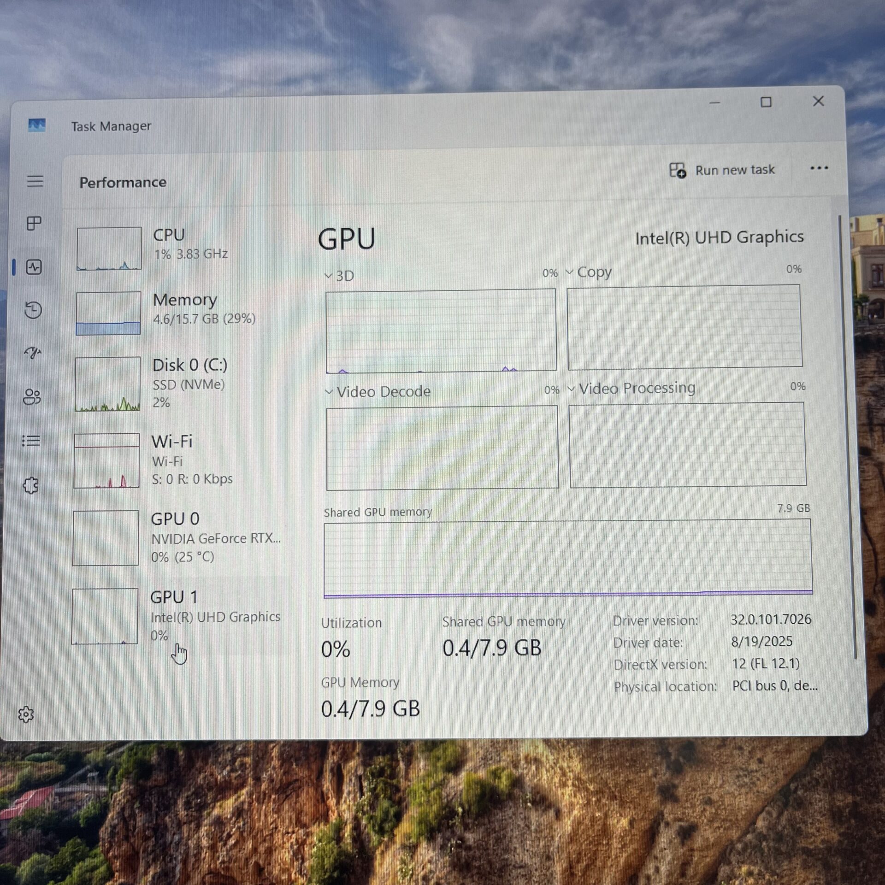This screenshot has height=885, width=885.
Task: Open the Processes page icon
Action: (34, 224)
